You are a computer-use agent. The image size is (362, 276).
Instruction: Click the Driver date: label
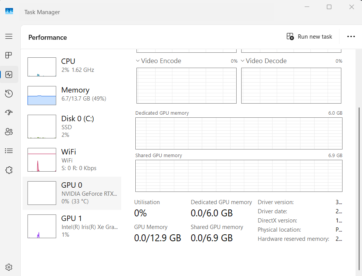coord(273,211)
